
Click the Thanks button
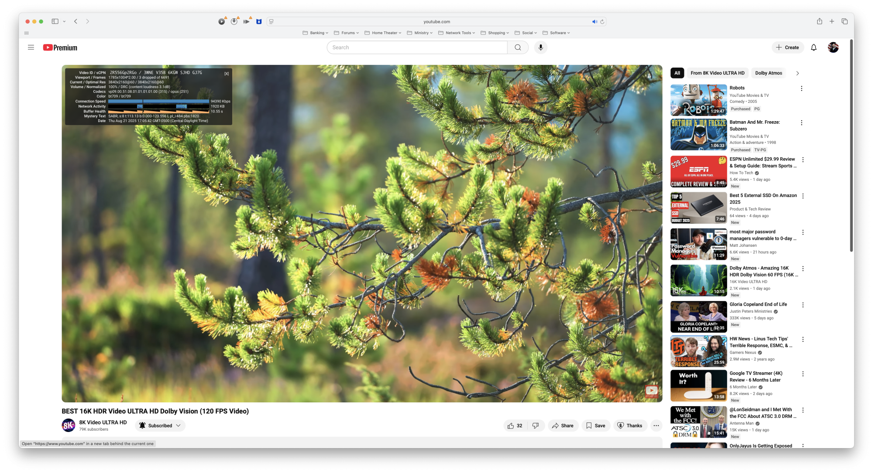coord(630,425)
